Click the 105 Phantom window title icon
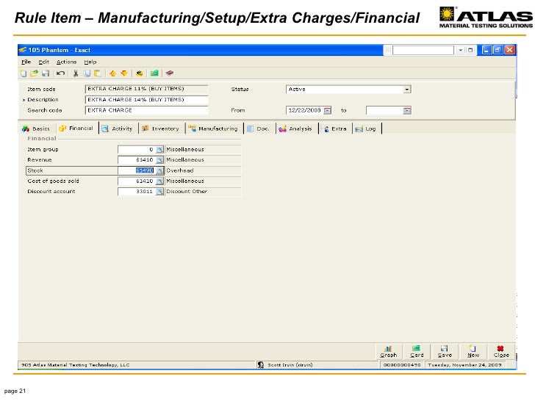535x401 pixels. [23, 50]
